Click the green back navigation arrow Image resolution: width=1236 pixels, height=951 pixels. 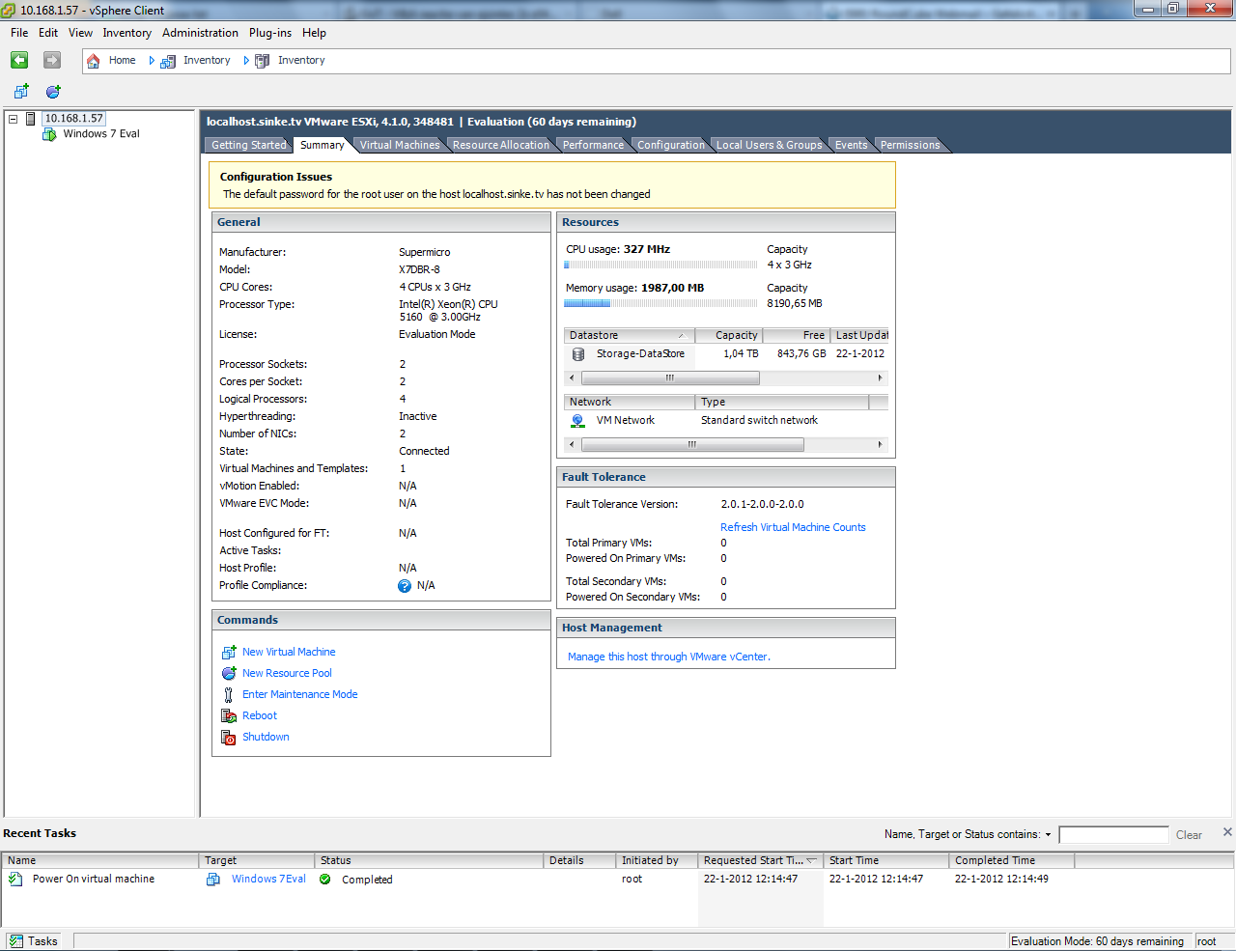point(19,60)
